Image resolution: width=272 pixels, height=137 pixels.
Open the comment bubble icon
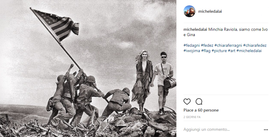199,102
